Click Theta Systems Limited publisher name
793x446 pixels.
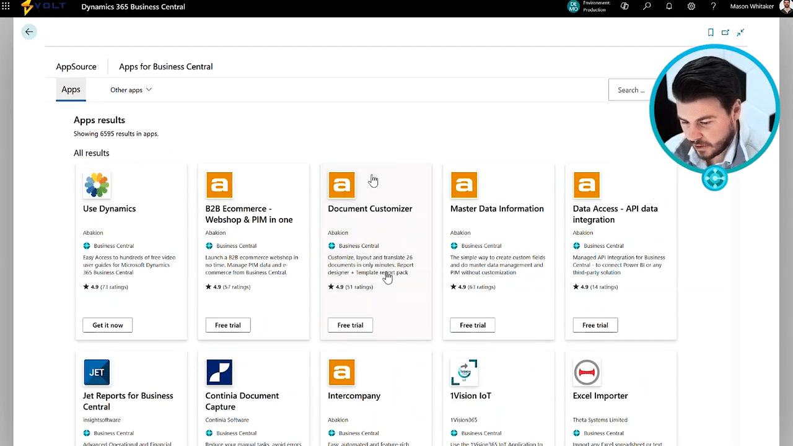click(600, 420)
